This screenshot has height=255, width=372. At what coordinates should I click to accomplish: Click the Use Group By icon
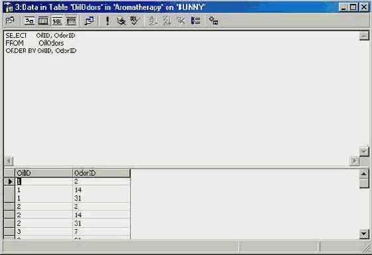(196, 21)
